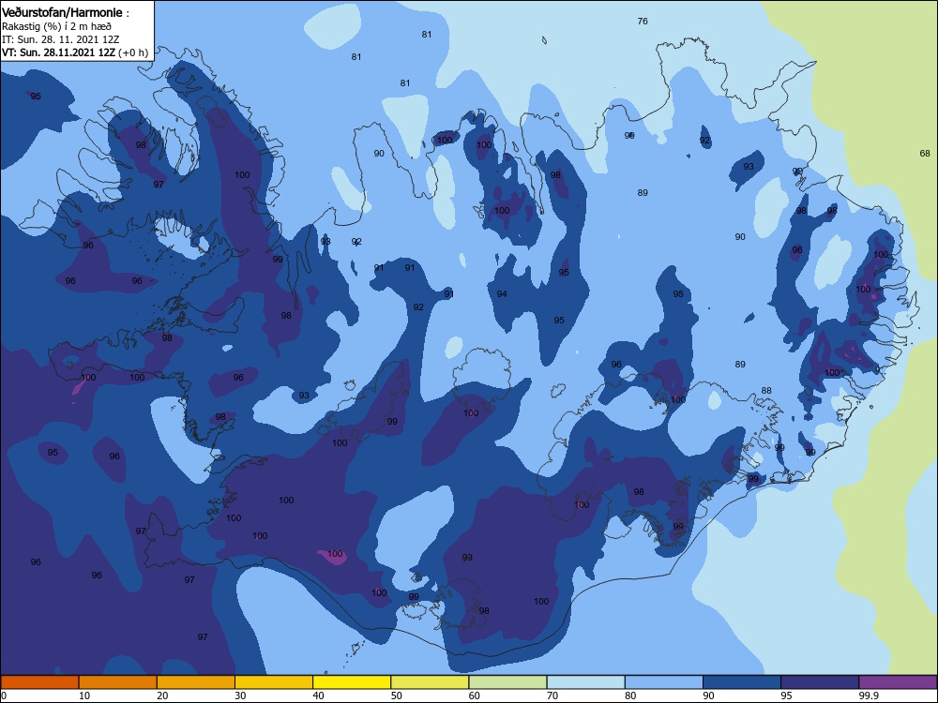Select the legend scale label '70'

click(x=552, y=696)
